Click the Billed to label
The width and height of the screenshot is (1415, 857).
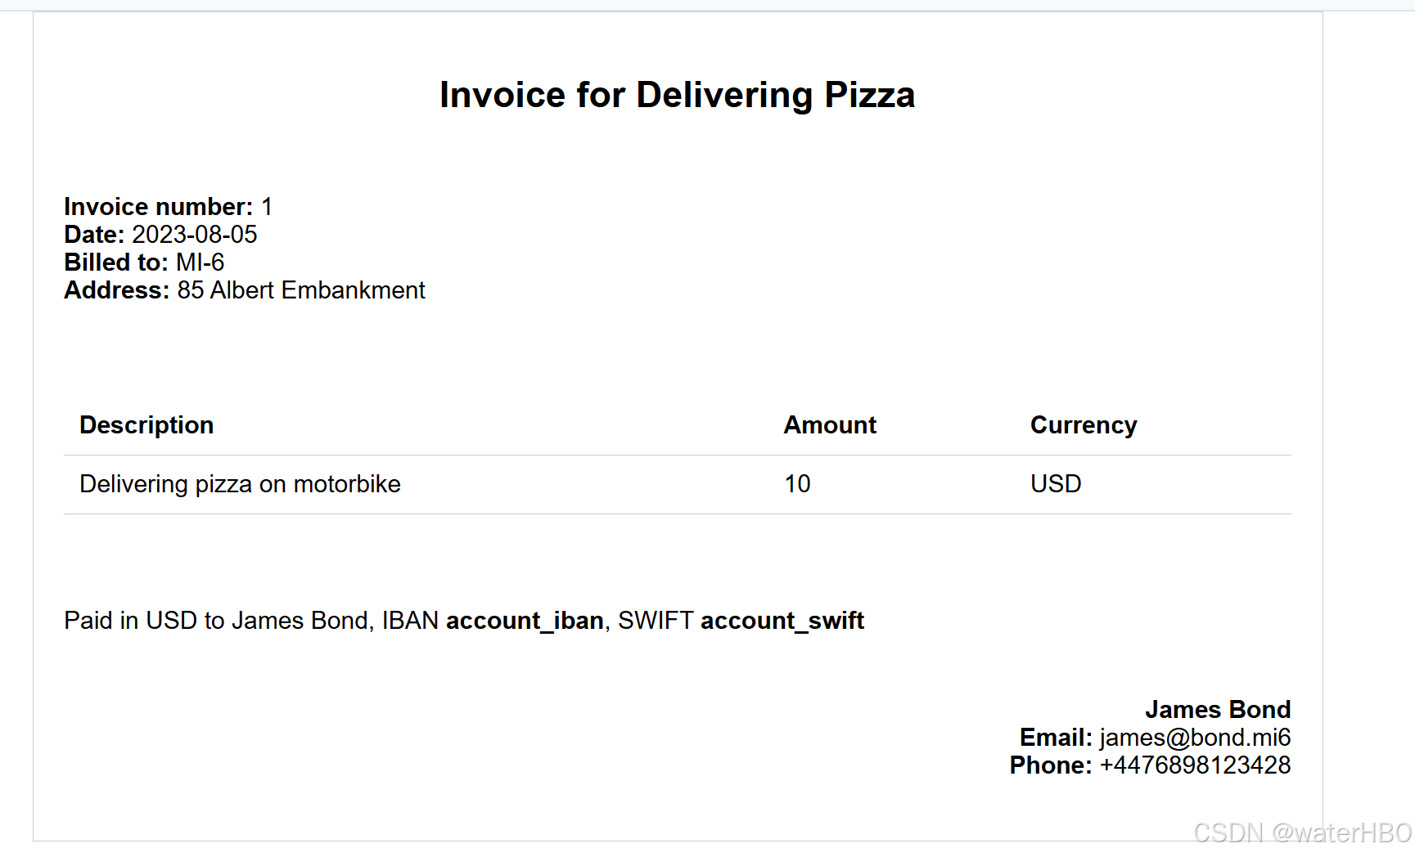click(115, 262)
